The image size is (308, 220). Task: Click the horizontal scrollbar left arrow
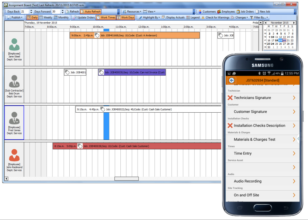click(6, 179)
